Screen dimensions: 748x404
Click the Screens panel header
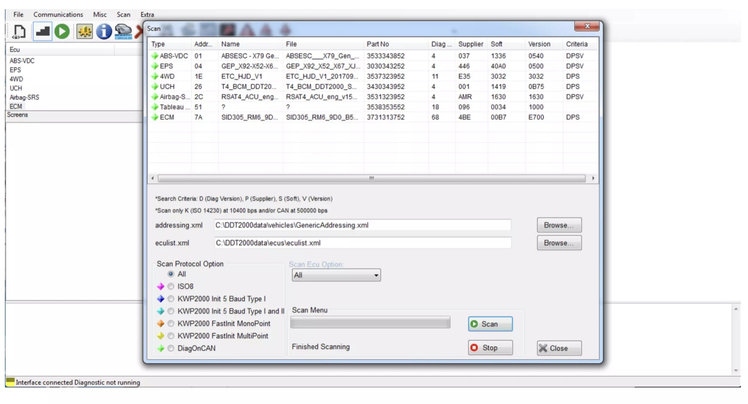[x=74, y=115]
